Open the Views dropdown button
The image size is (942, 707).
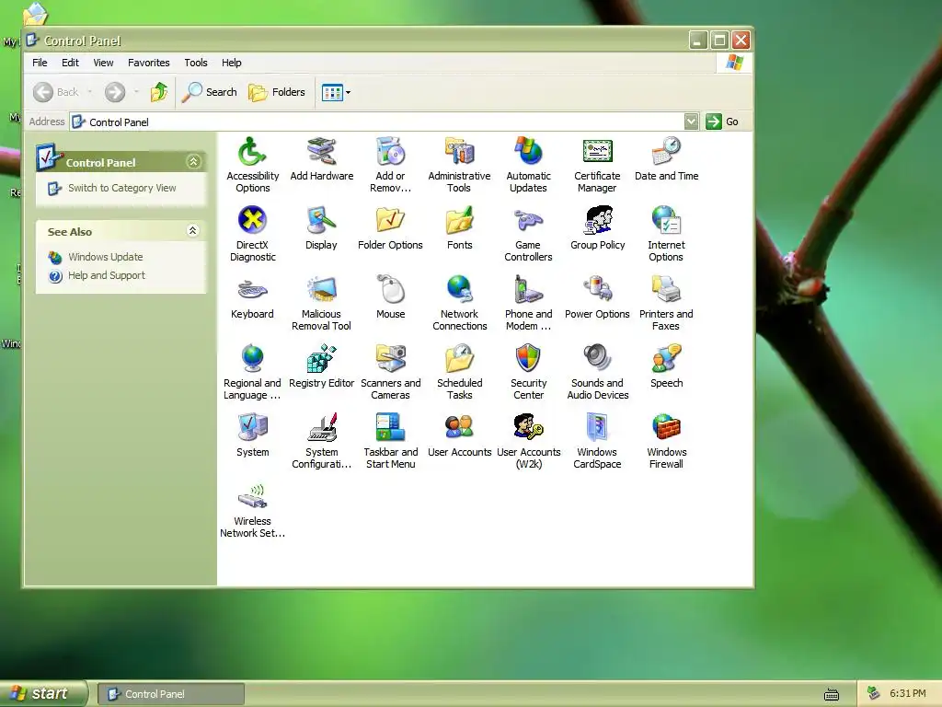tap(336, 93)
